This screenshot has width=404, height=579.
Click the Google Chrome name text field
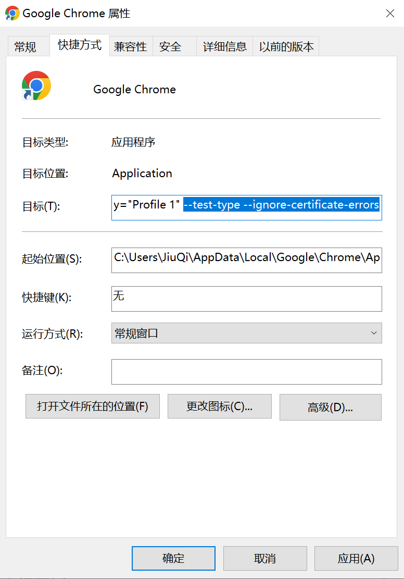pos(135,89)
